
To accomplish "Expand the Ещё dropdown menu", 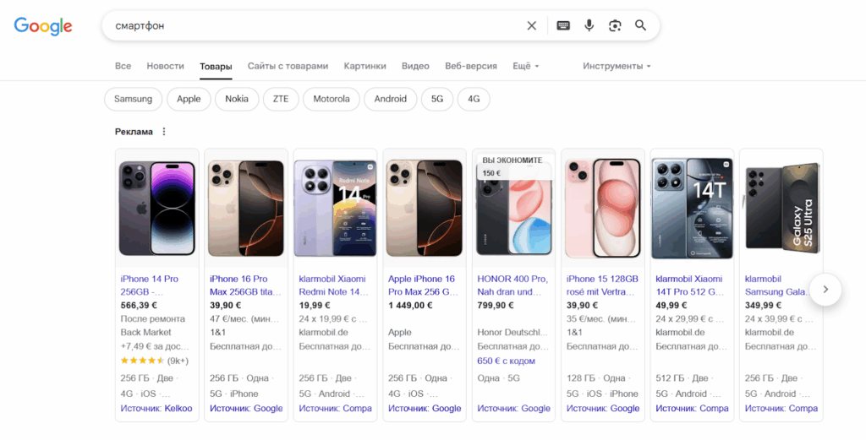I will [x=525, y=66].
